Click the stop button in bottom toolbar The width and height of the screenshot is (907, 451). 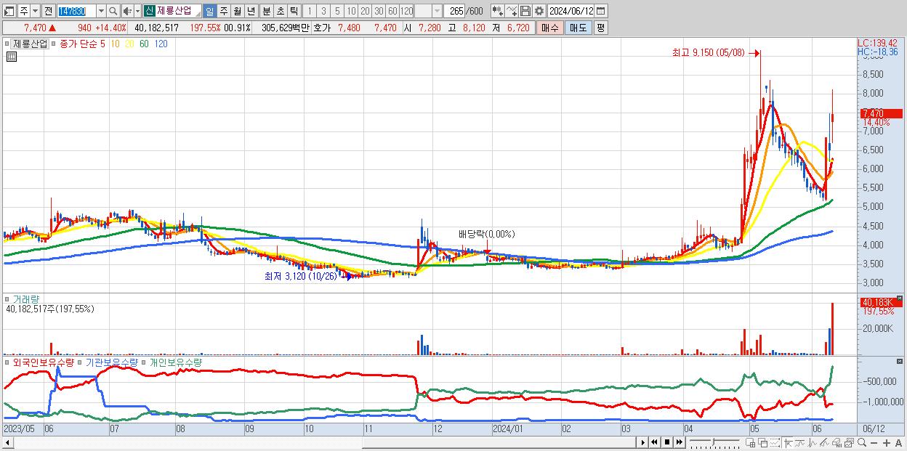point(667,442)
